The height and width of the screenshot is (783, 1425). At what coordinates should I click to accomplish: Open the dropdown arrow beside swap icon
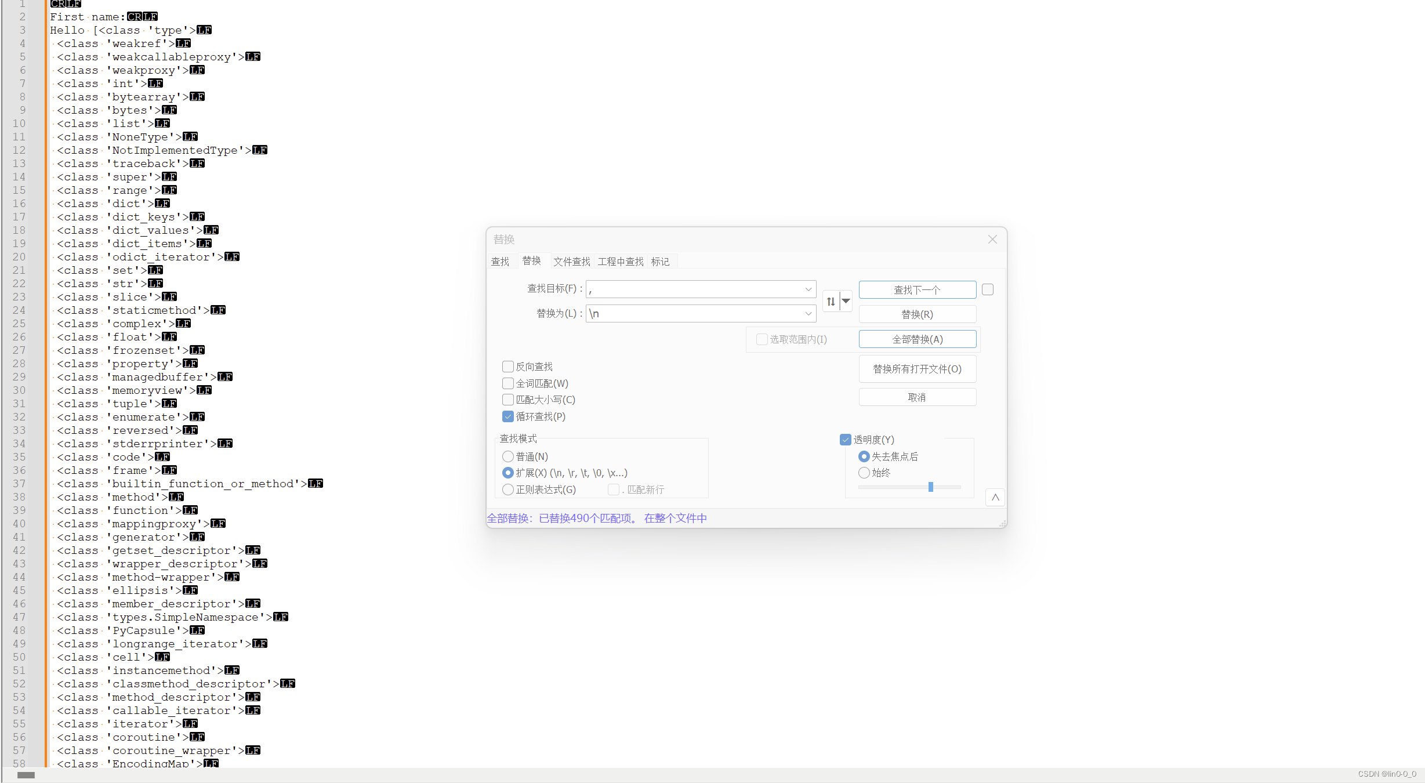pos(846,301)
